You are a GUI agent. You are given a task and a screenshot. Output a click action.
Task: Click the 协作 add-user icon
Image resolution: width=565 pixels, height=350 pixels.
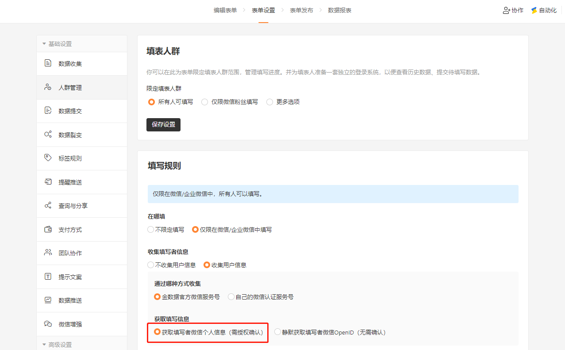point(507,10)
